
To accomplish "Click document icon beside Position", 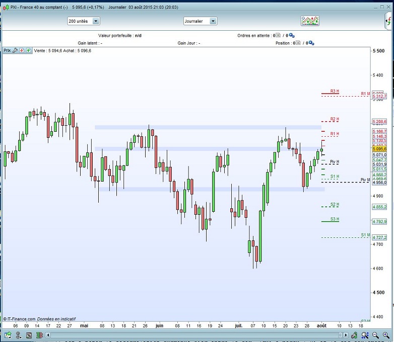I will point(298,43).
